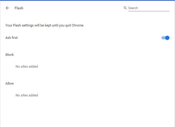
Task: Click the 'Flash' page title
Action: 19,8
